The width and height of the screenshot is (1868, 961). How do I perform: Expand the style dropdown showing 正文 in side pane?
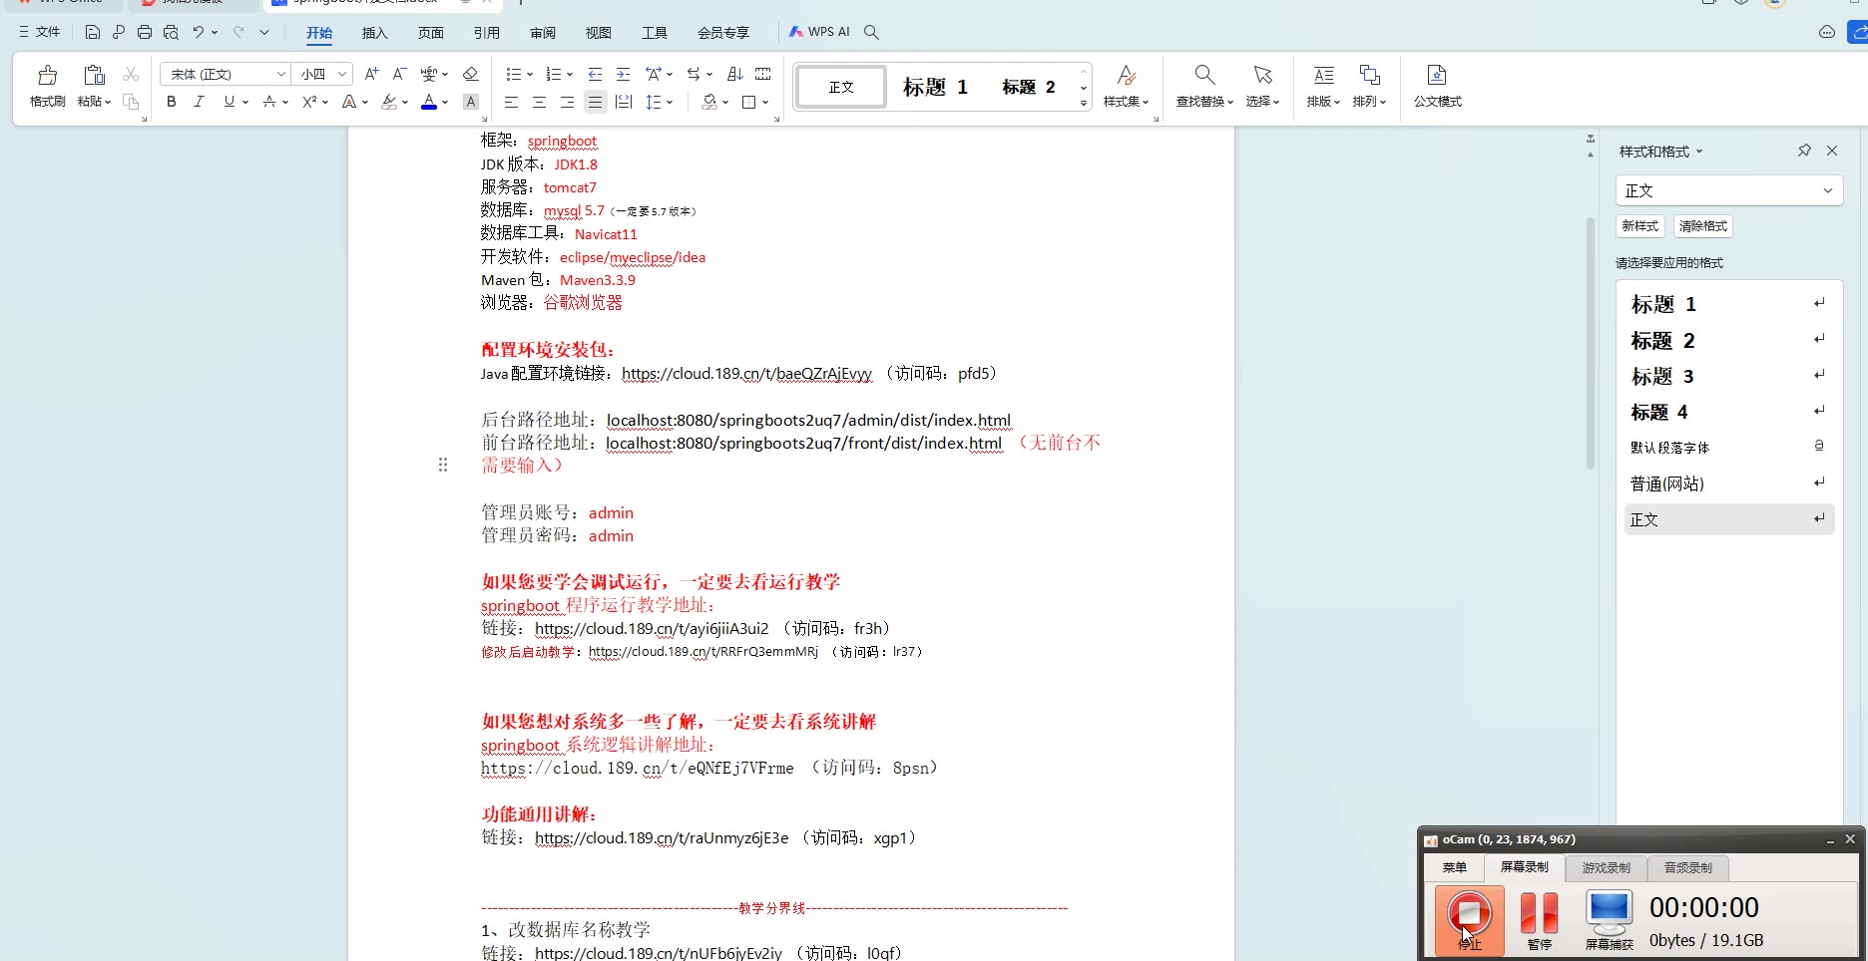click(1828, 190)
